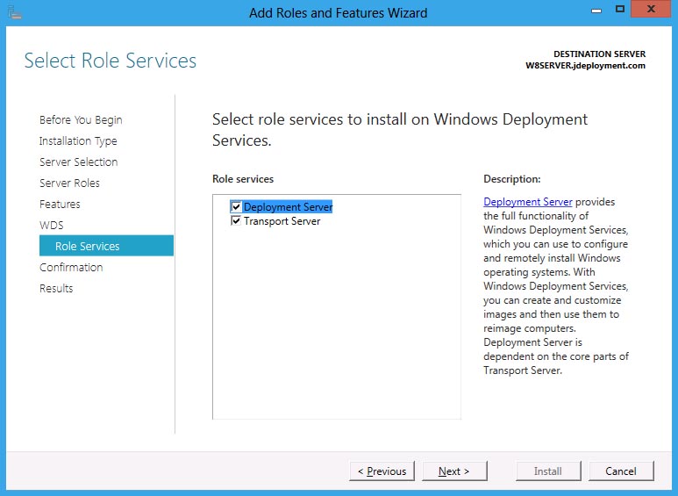The width and height of the screenshot is (678, 496).
Task: Close the Add Roles and Features Wizard
Action: (653, 10)
